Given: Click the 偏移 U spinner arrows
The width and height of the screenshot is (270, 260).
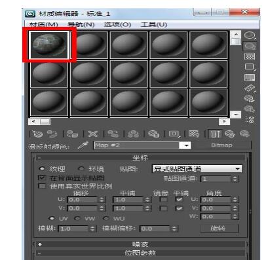Looking at the screenshot, I should tap(102, 200).
